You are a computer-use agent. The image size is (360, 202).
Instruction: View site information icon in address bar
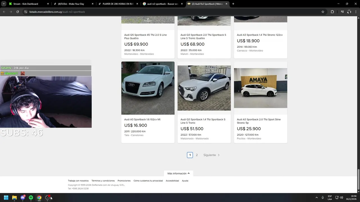click(26, 12)
